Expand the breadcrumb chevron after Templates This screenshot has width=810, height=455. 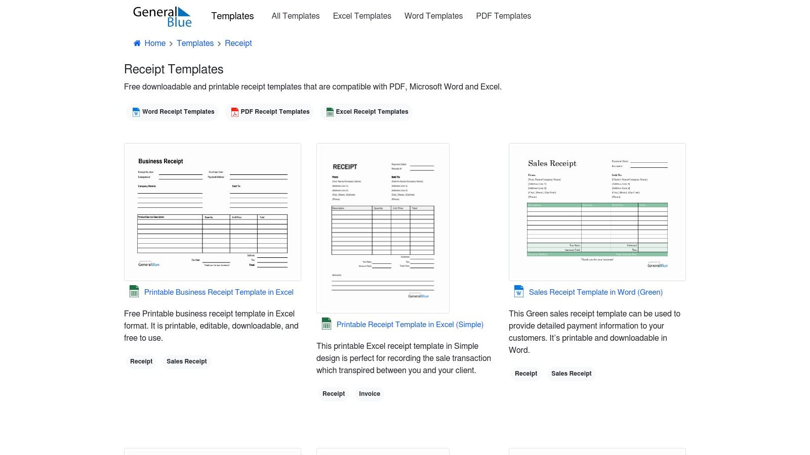219,43
